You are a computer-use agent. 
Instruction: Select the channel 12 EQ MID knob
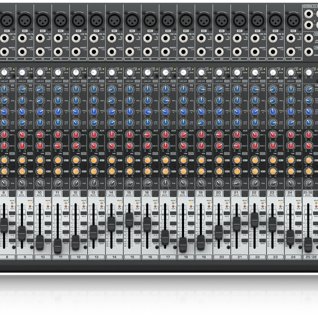76,100
